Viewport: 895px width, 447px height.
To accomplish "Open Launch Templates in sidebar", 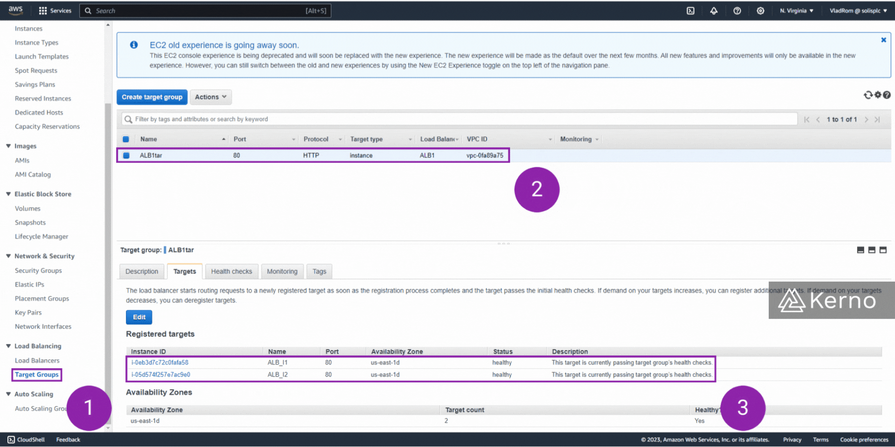I will 41,56.
